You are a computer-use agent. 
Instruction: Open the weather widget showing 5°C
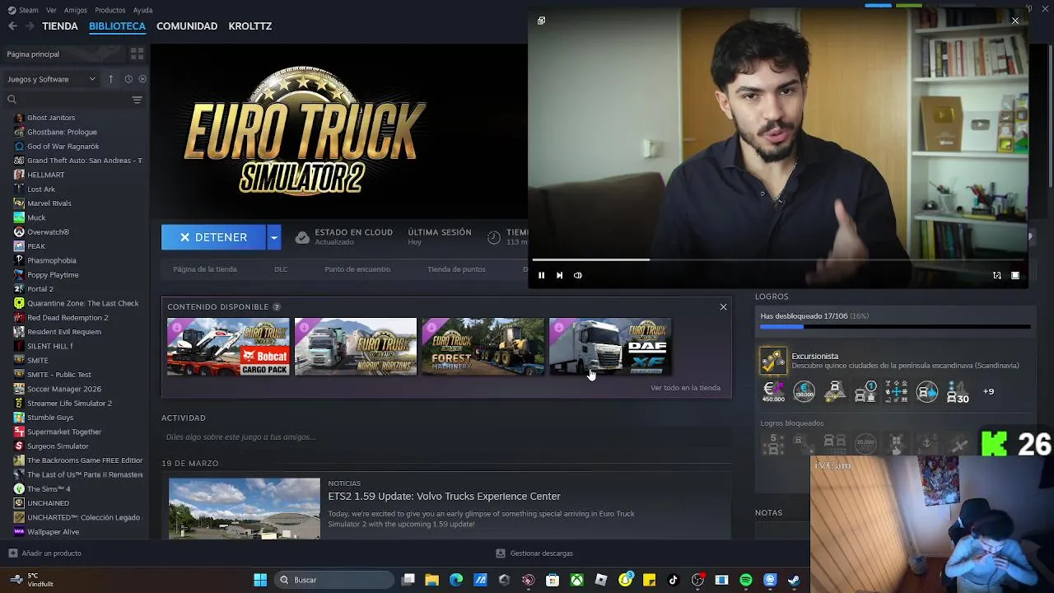pos(33,580)
